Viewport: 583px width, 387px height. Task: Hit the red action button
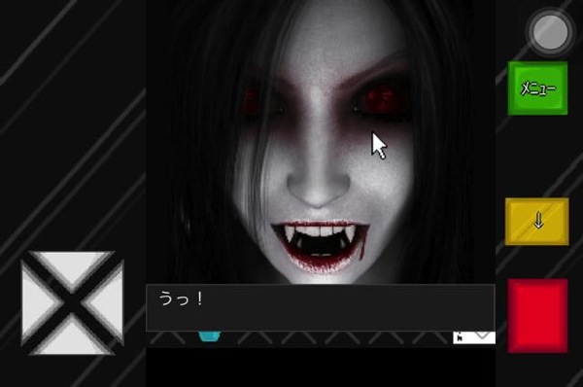537,316
